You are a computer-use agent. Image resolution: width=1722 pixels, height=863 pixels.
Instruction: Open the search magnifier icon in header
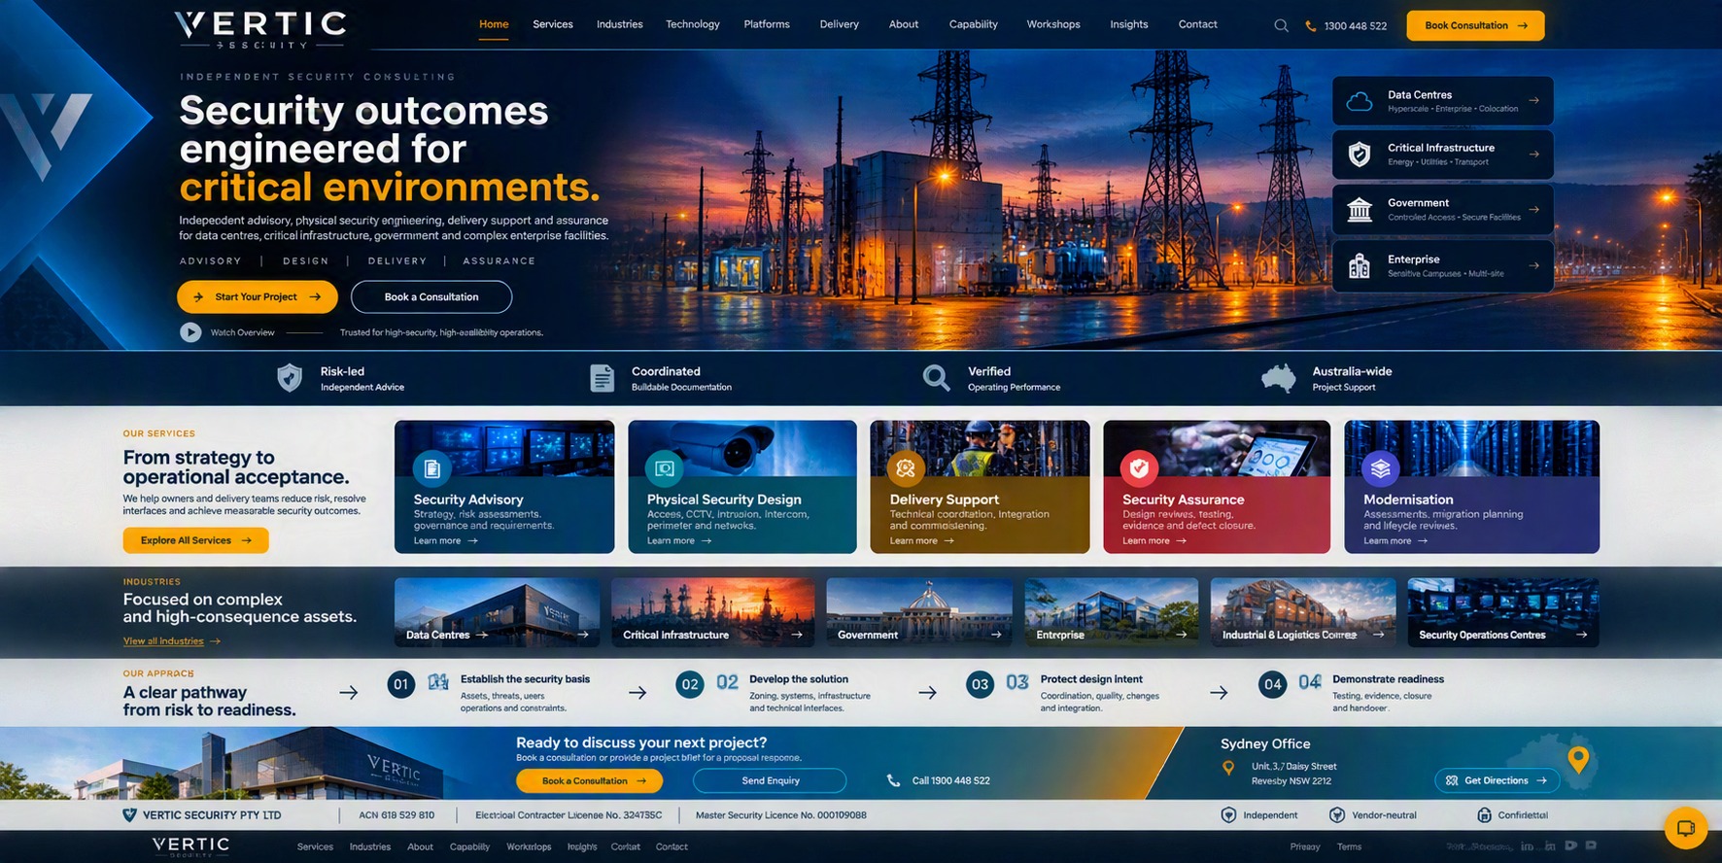[1281, 26]
